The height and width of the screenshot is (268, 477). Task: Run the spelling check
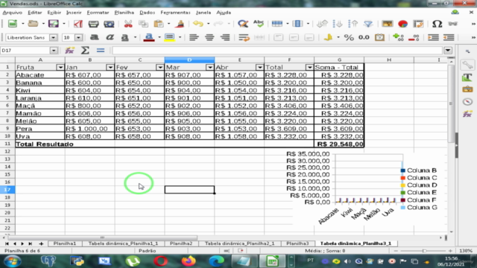[259, 24]
